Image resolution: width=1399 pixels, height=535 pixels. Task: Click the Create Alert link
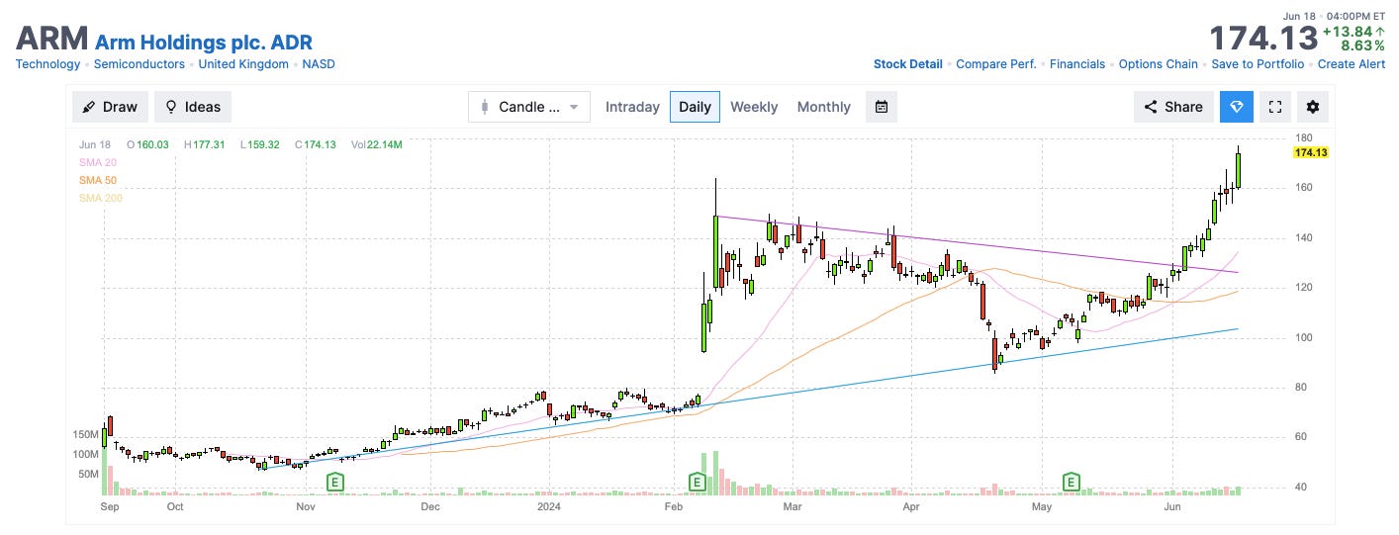point(1352,64)
